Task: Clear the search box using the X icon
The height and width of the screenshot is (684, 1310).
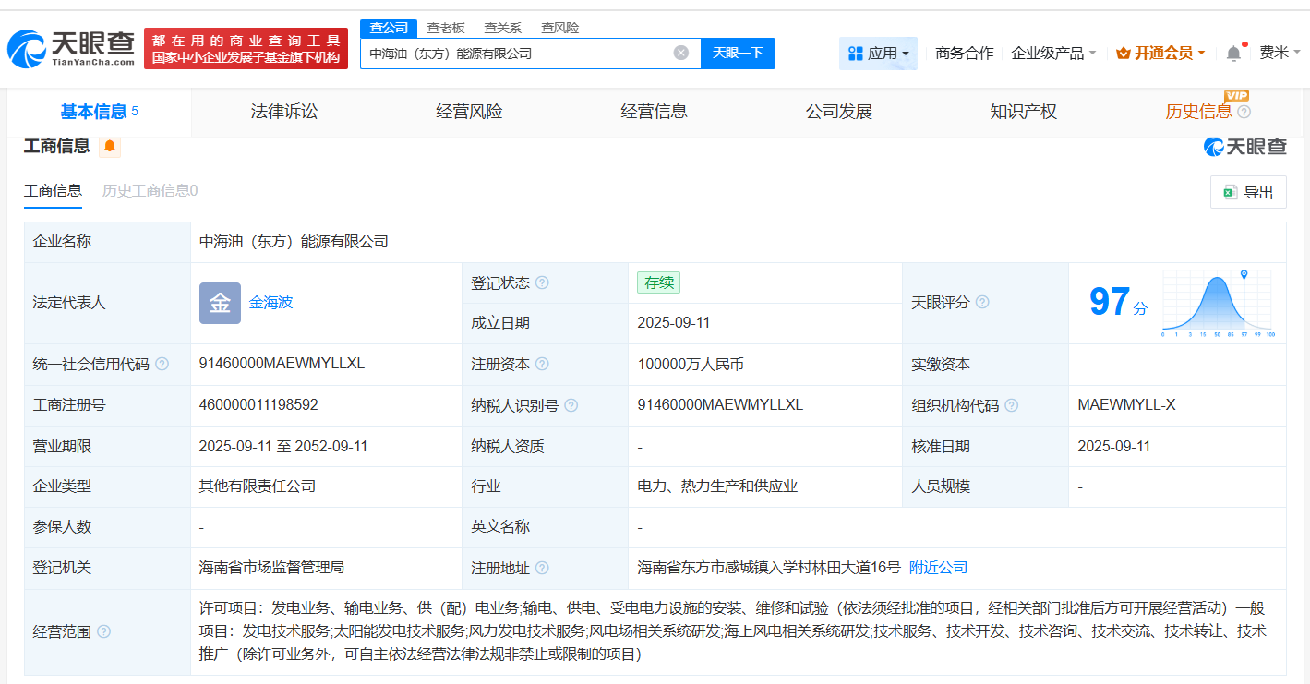Action: point(682,53)
